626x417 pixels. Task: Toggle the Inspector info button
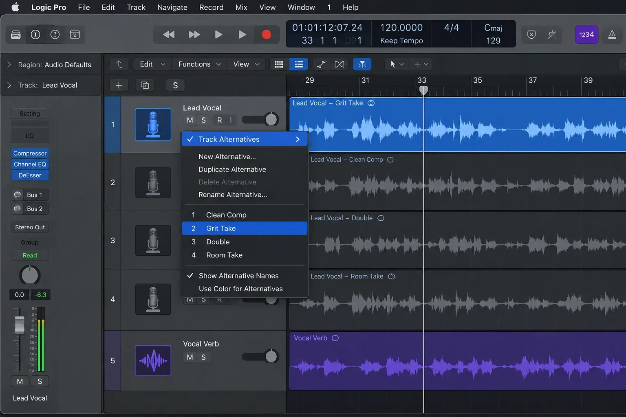35,35
